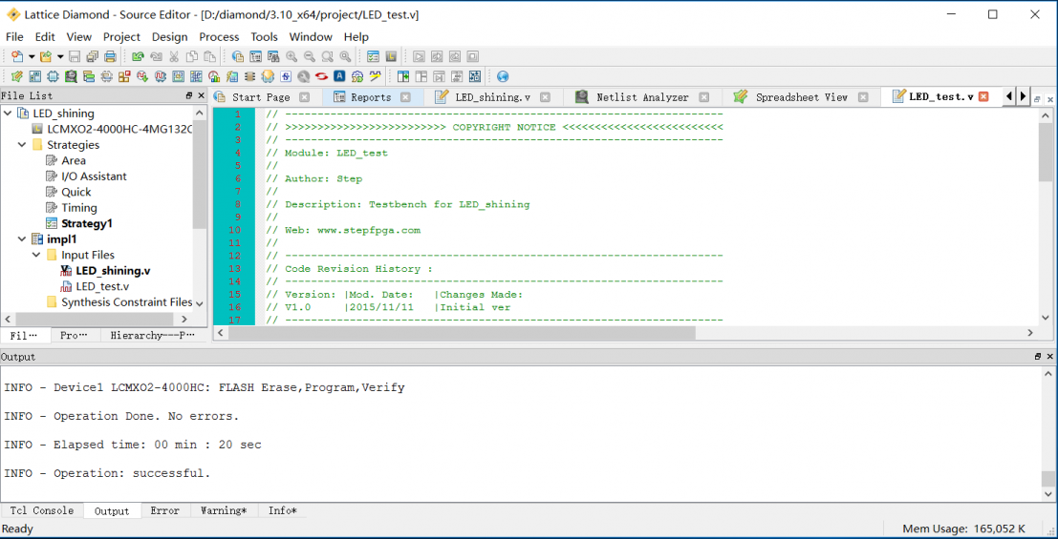Viewport: 1058px width, 539px height.
Task: Float the Output panel
Action: coord(1038,357)
